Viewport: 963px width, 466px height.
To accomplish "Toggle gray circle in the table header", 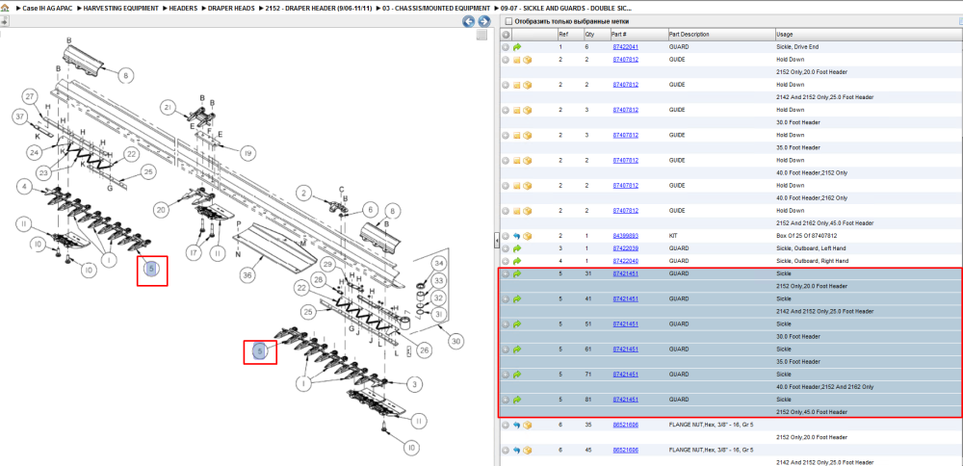I will click(506, 35).
